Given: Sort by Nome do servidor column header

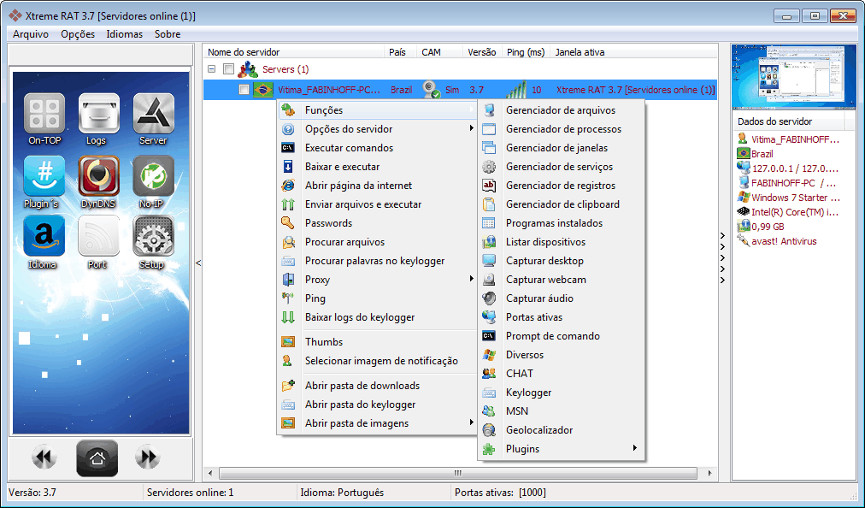Looking at the screenshot, I should [294, 52].
